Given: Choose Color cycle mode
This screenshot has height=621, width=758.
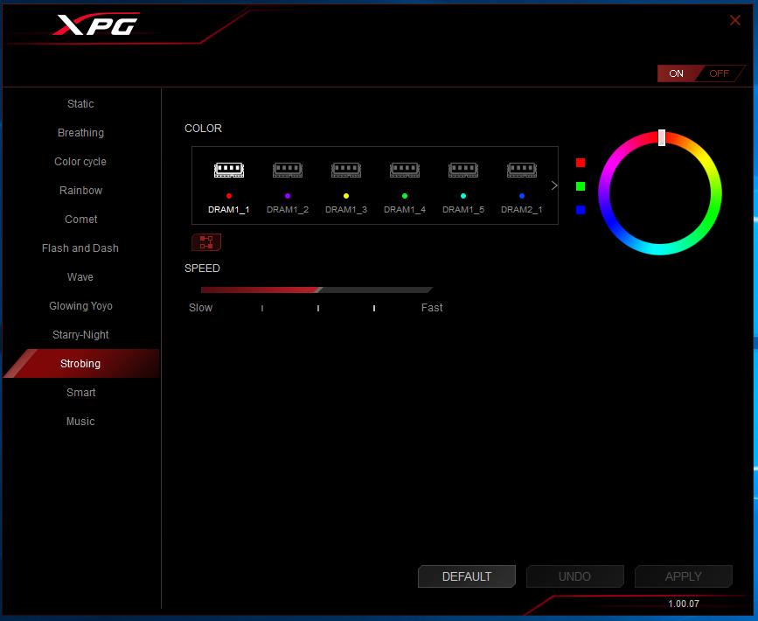Looking at the screenshot, I should coord(80,162).
